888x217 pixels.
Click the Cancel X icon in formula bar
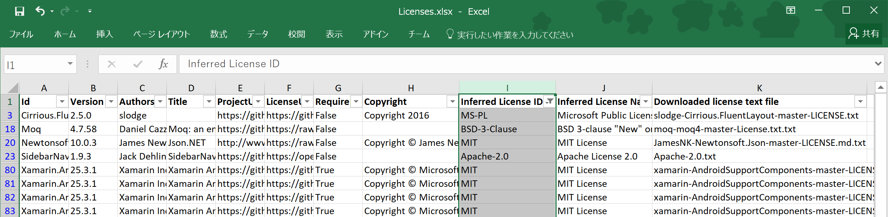pyautogui.click(x=112, y=64)
